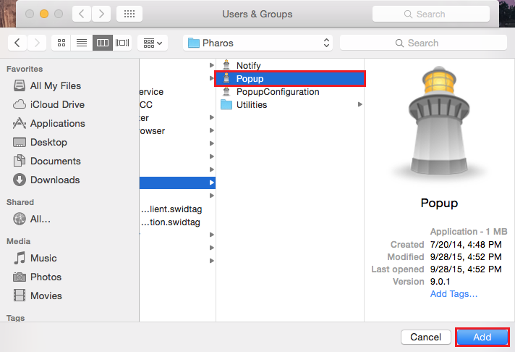
Task: Open Documents in sidebar
Action: pos(56,162)
